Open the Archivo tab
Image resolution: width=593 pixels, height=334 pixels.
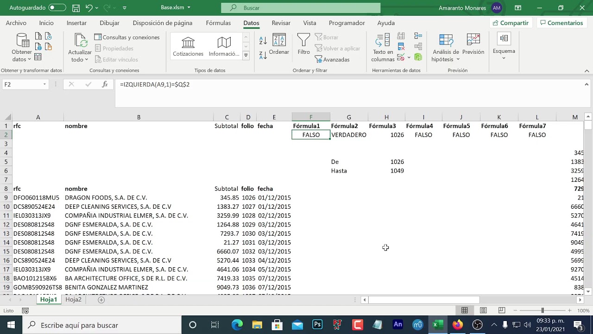pyautogui.click(x=16, y=23)
